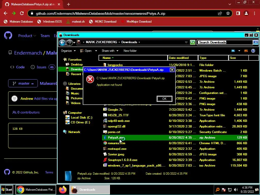Open Chrome tab search chevron

[230, 4]
